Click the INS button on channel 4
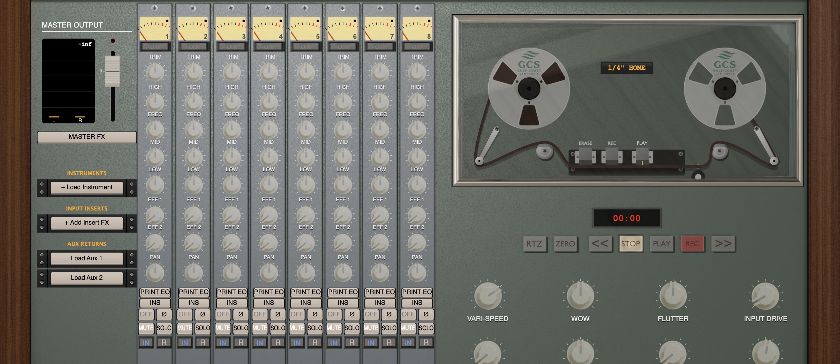Viewport: 840px width, 364px height. click(x=268, y=303)
